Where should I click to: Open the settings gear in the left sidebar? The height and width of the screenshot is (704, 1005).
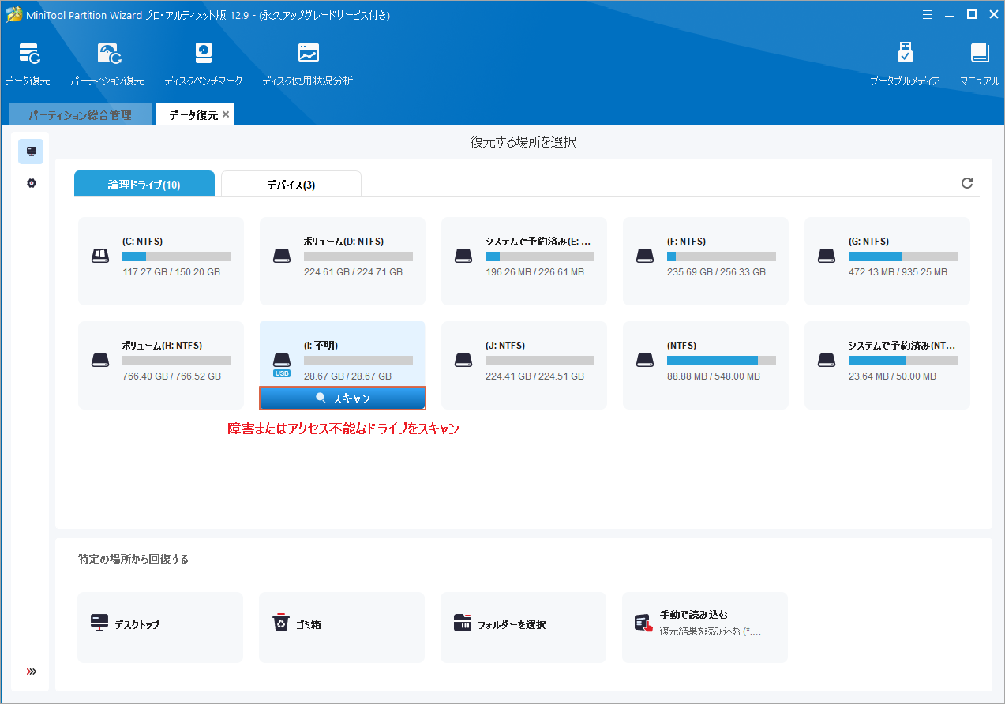click(x=31, y=183)
